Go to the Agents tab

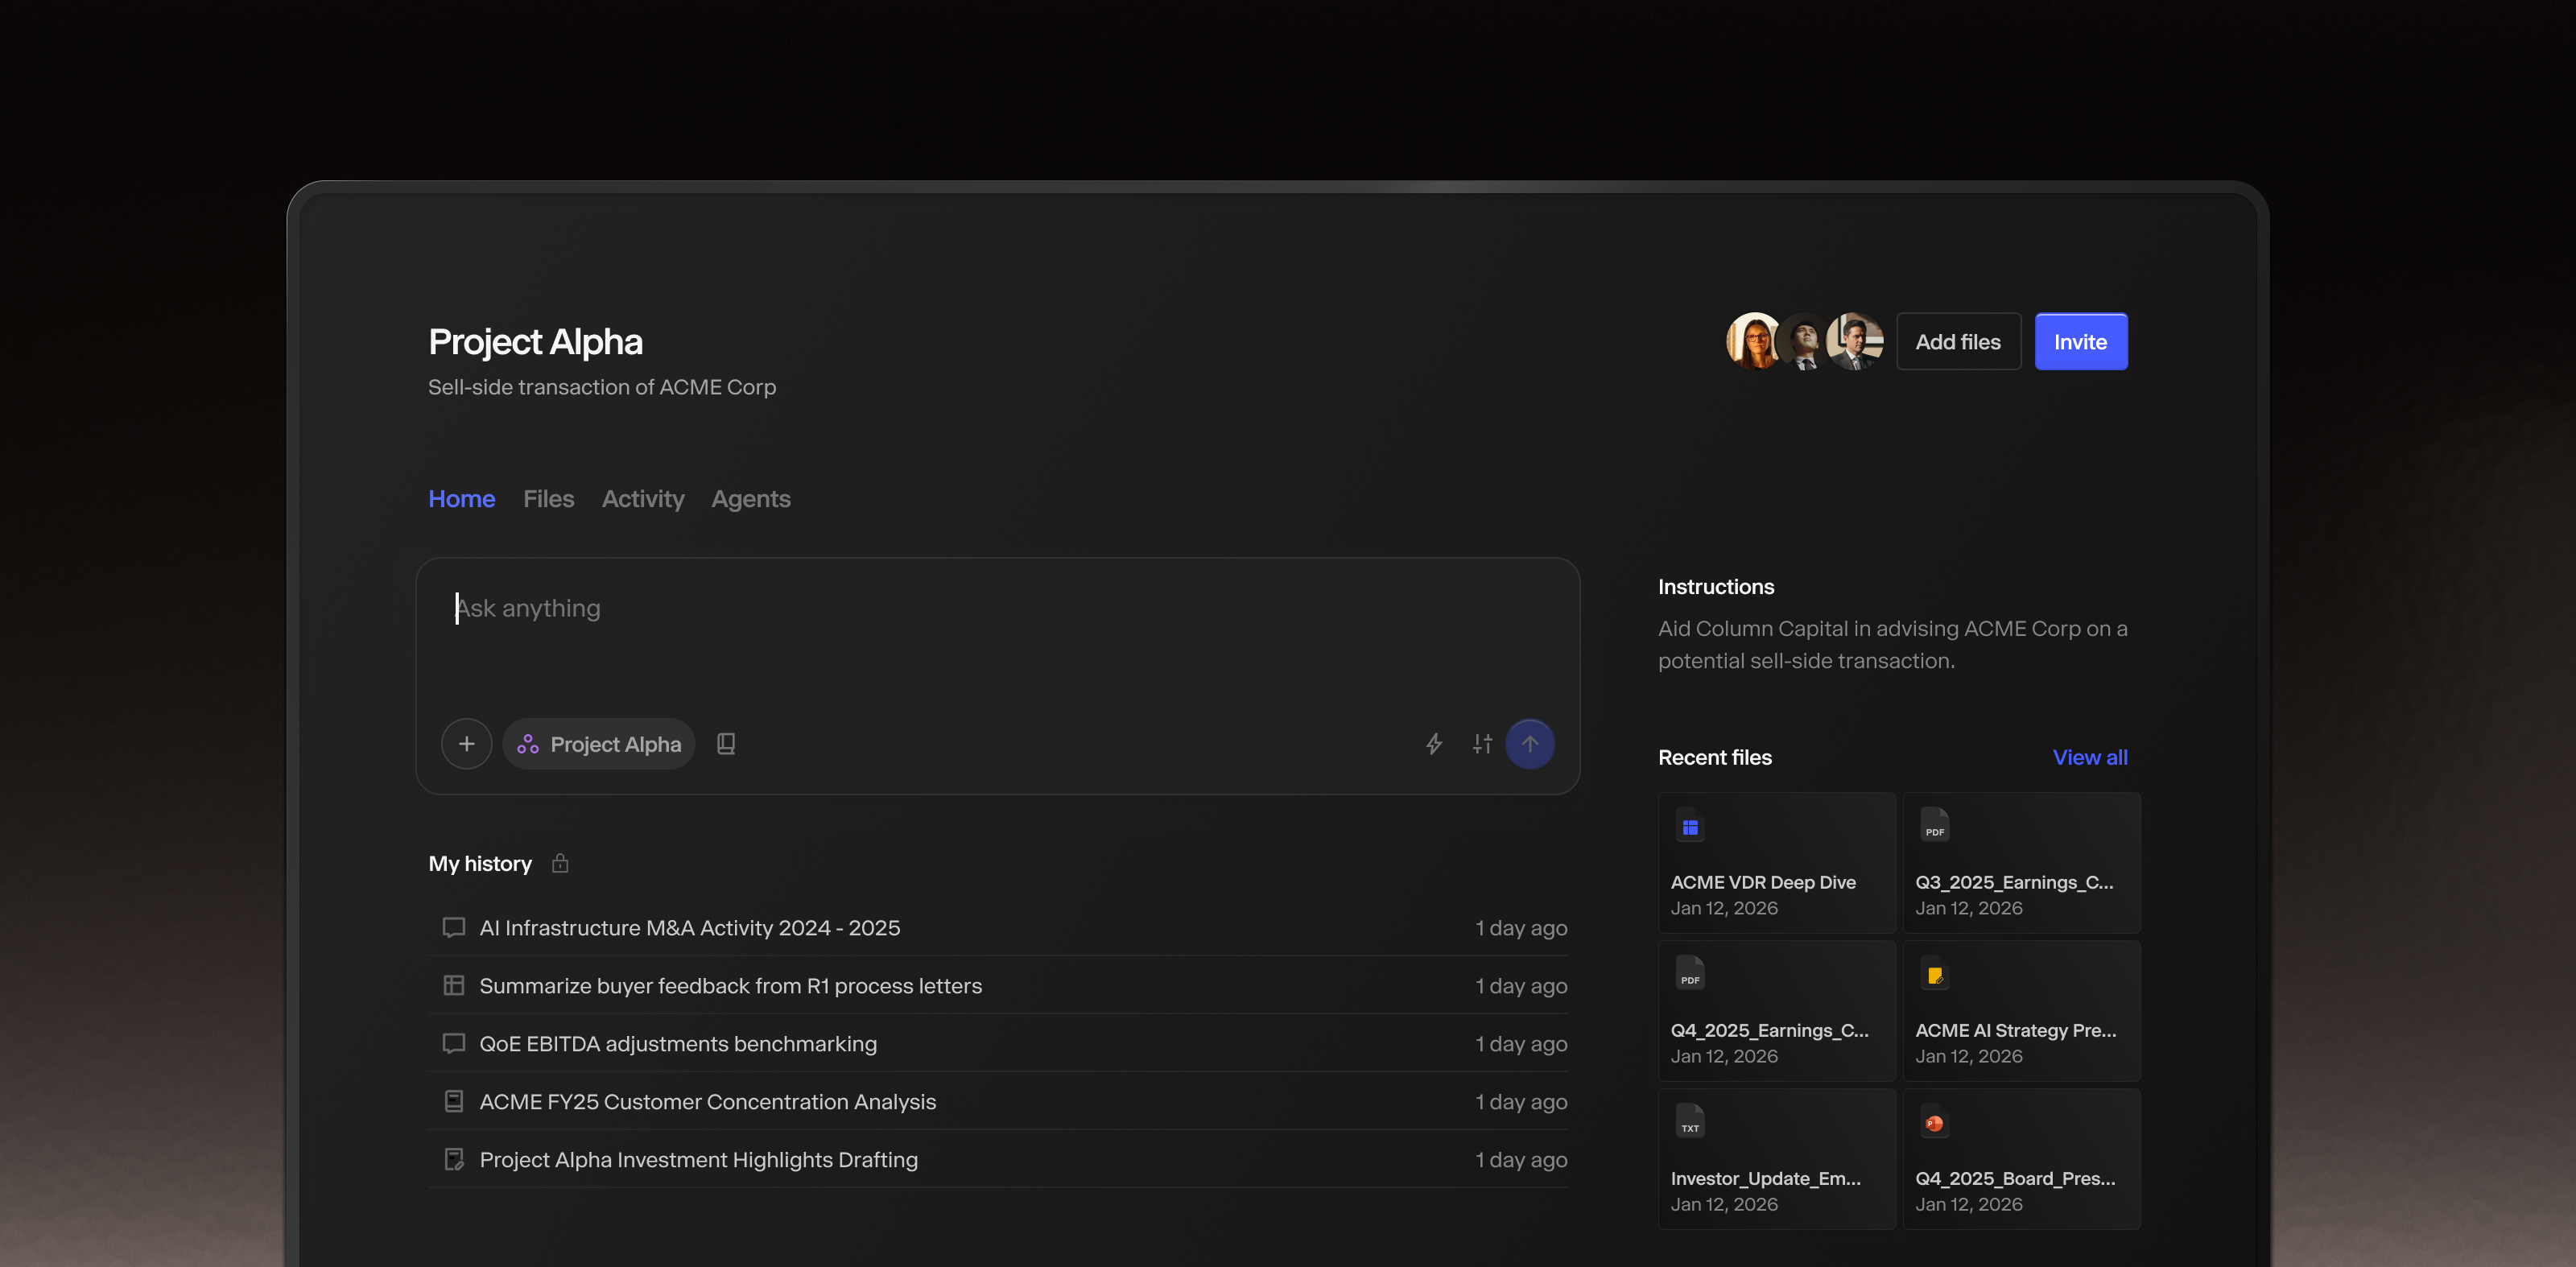750,499
